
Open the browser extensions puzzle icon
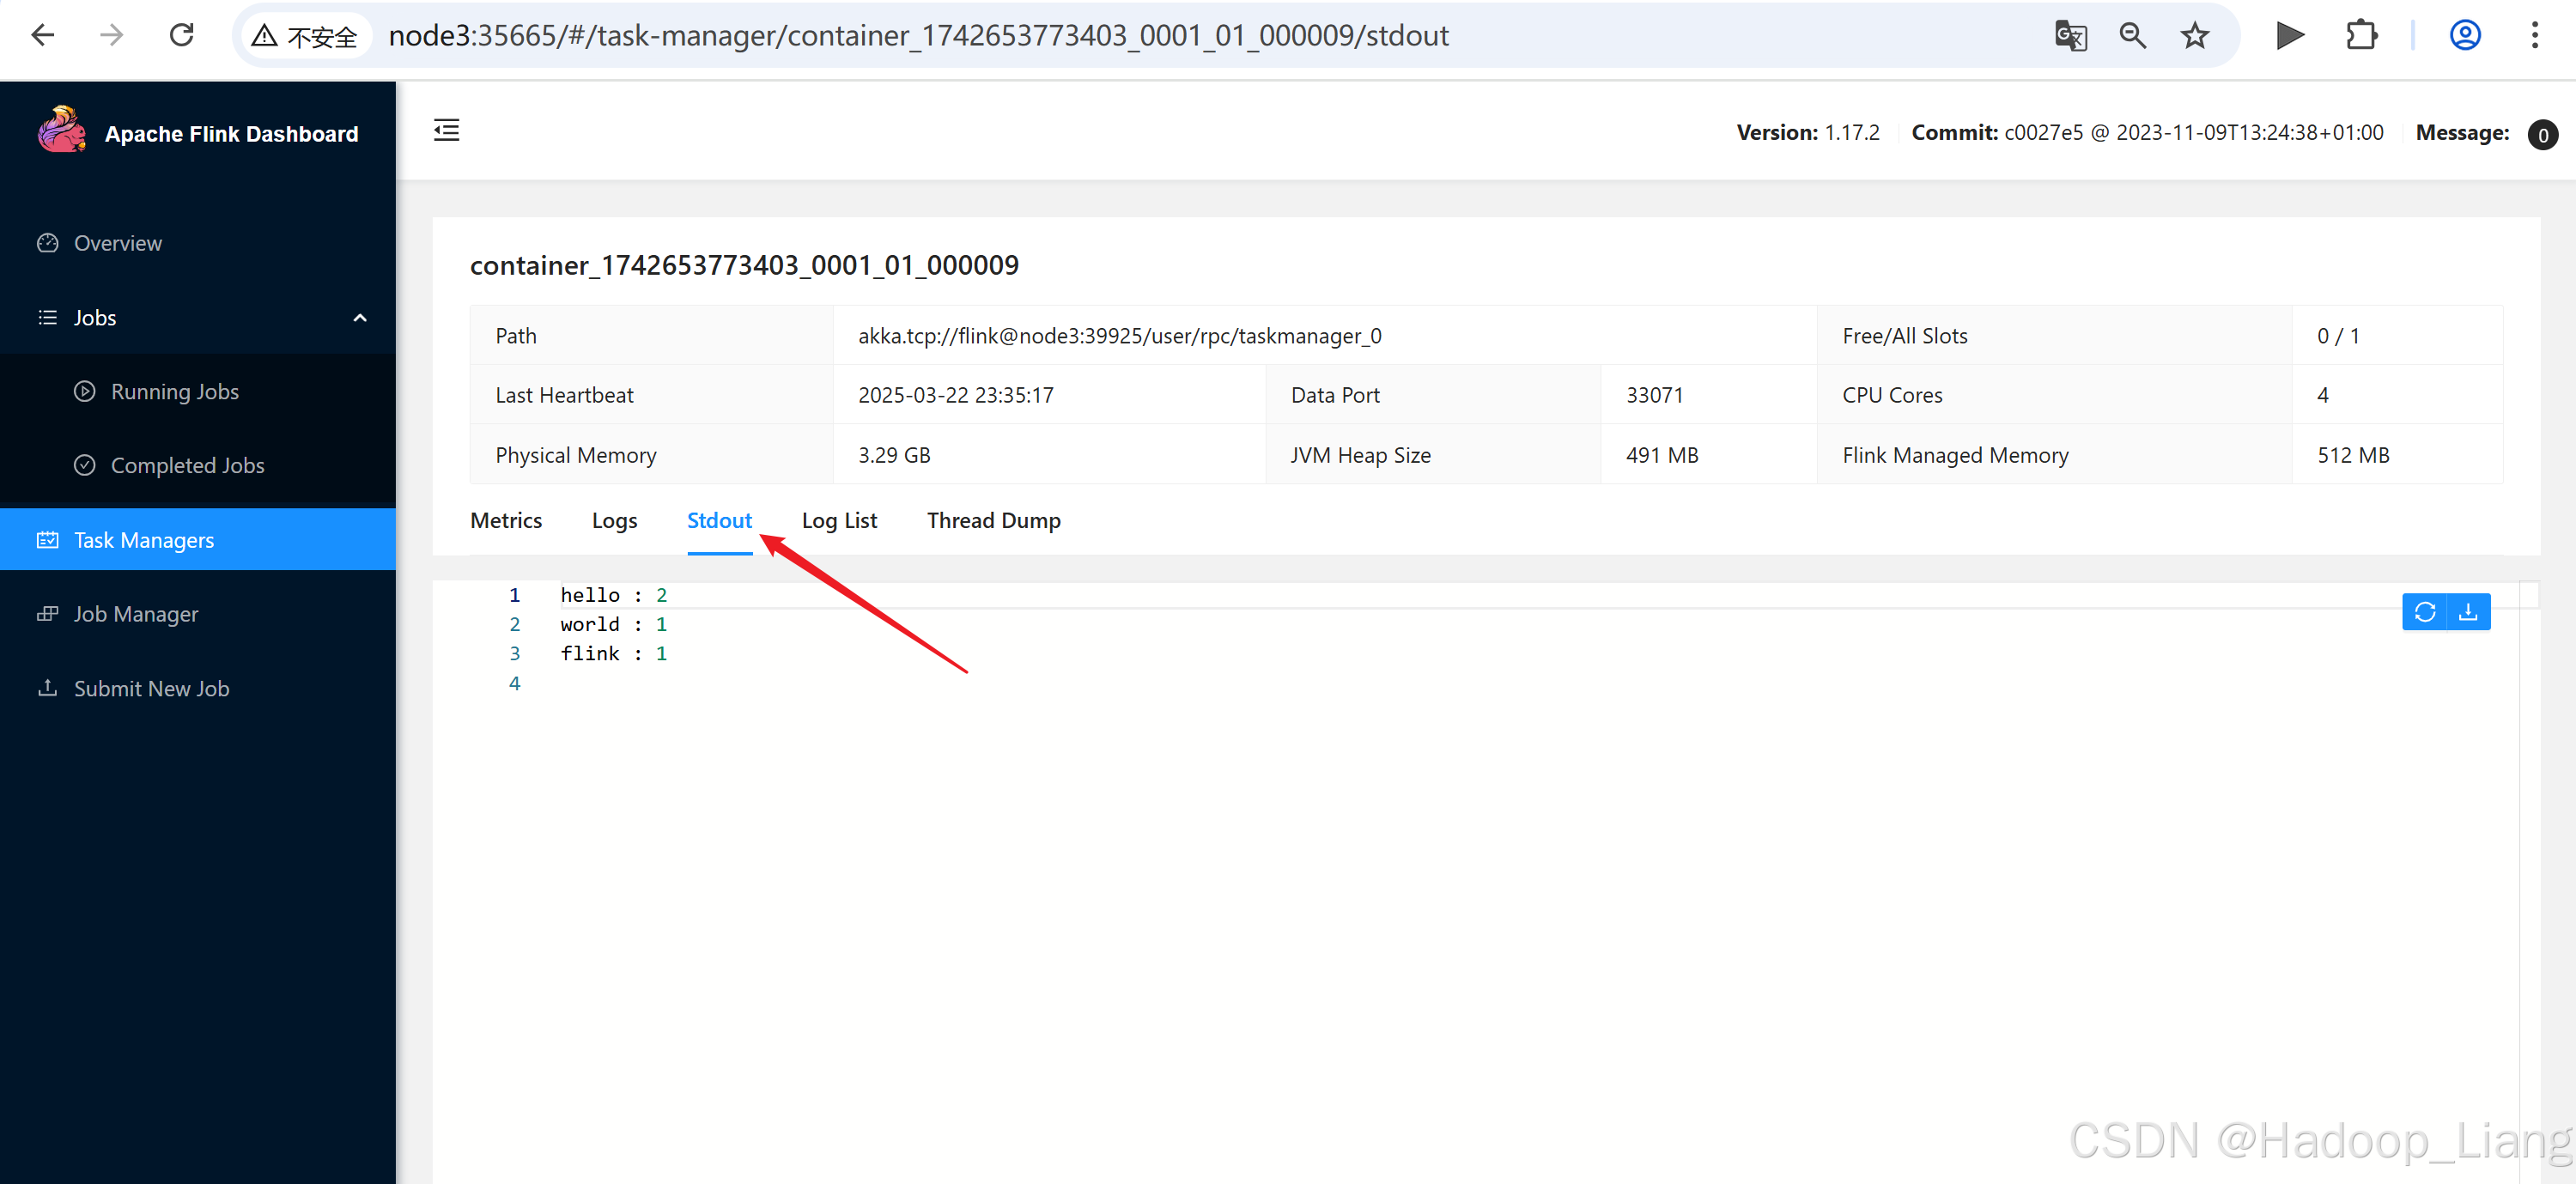click(x=2361, y=36)
